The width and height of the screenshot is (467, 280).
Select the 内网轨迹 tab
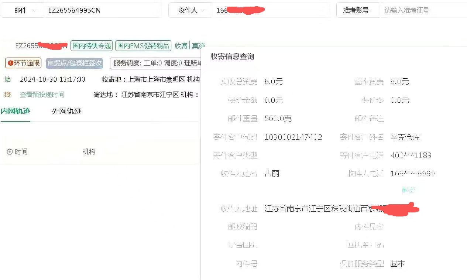pyautogui.click(x=16, y=110)
